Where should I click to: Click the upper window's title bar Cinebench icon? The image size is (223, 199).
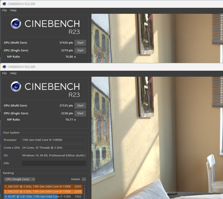[4, 4]
